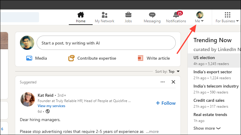
Task: Click the Media photo icon
Action: (x=29, y=58)
